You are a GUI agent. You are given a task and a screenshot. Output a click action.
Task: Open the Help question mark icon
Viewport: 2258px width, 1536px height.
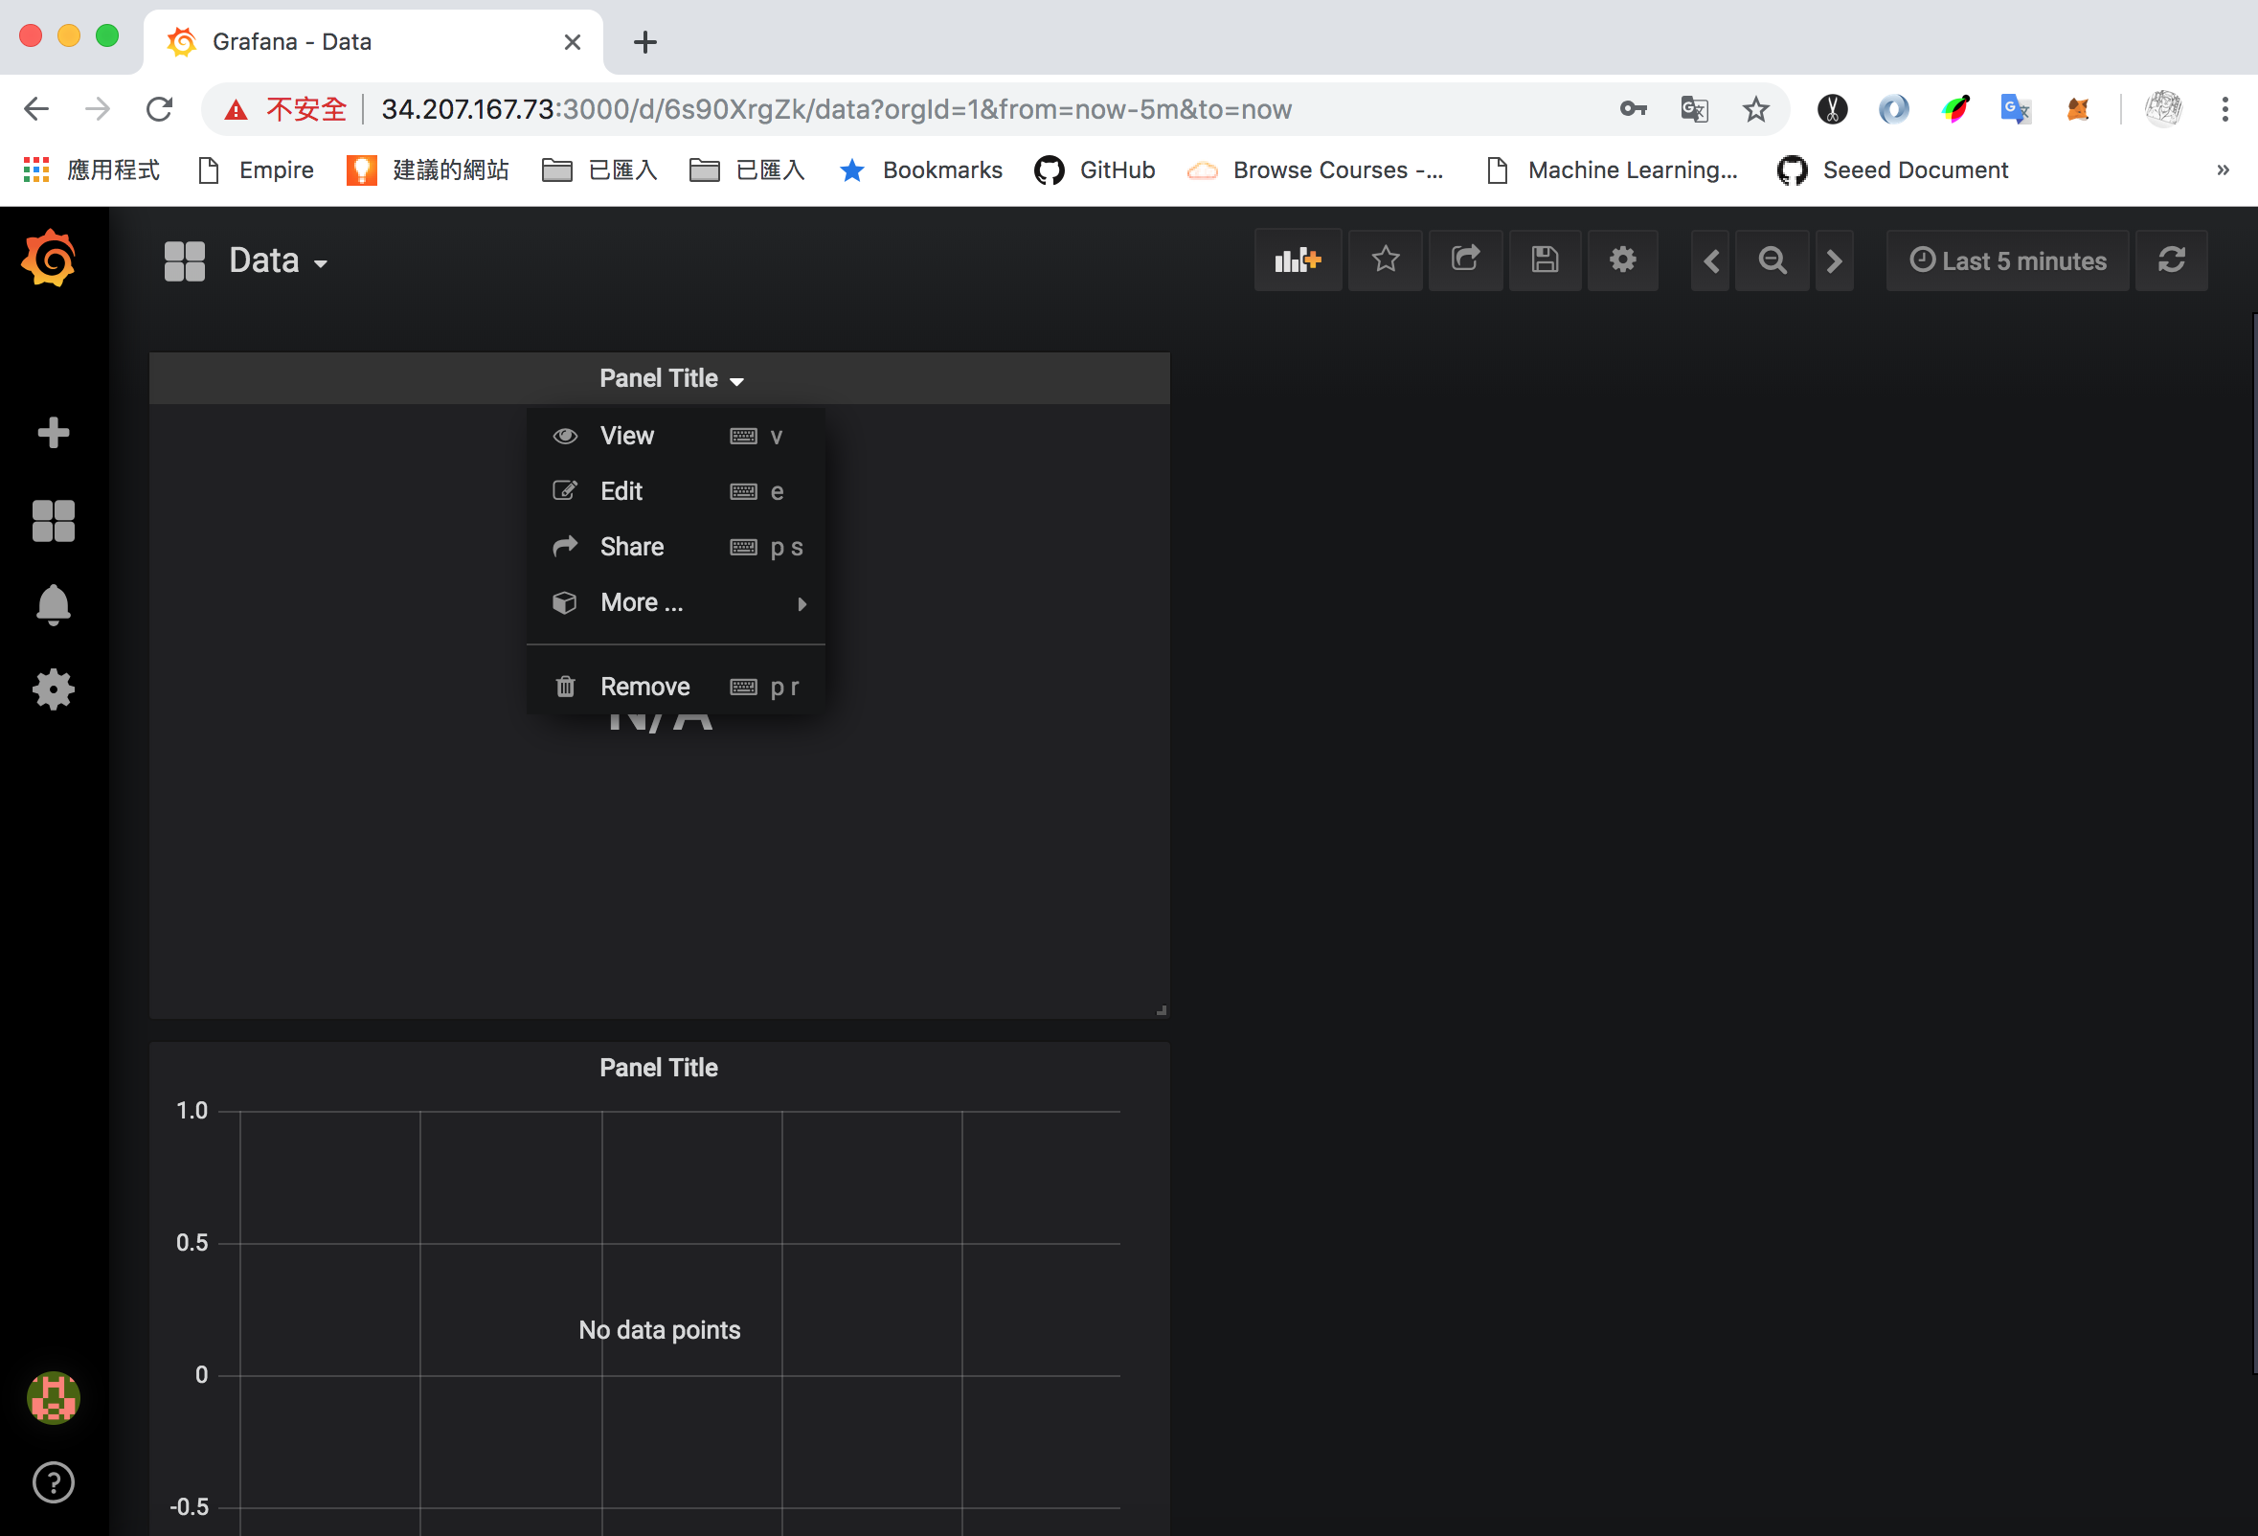[x=54, y=1482]
